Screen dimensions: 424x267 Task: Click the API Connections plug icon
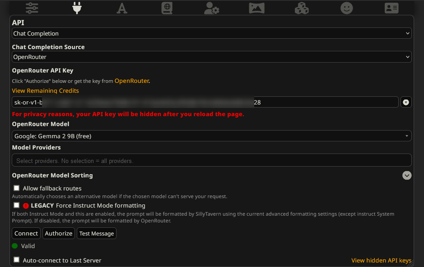77,8
